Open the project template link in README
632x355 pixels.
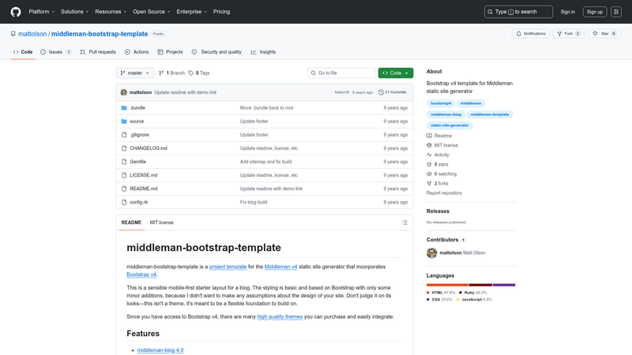[x=228, y=267]
